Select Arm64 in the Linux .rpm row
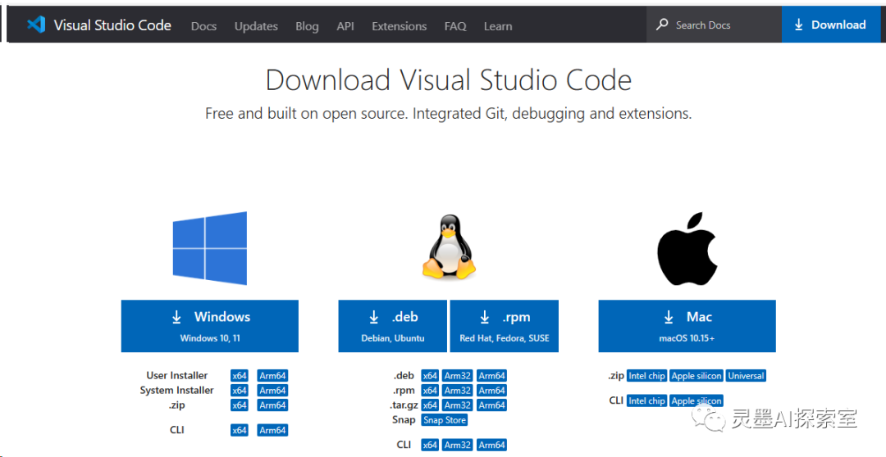The width and height of the screenshot is (886, 457). pos(491,391)
